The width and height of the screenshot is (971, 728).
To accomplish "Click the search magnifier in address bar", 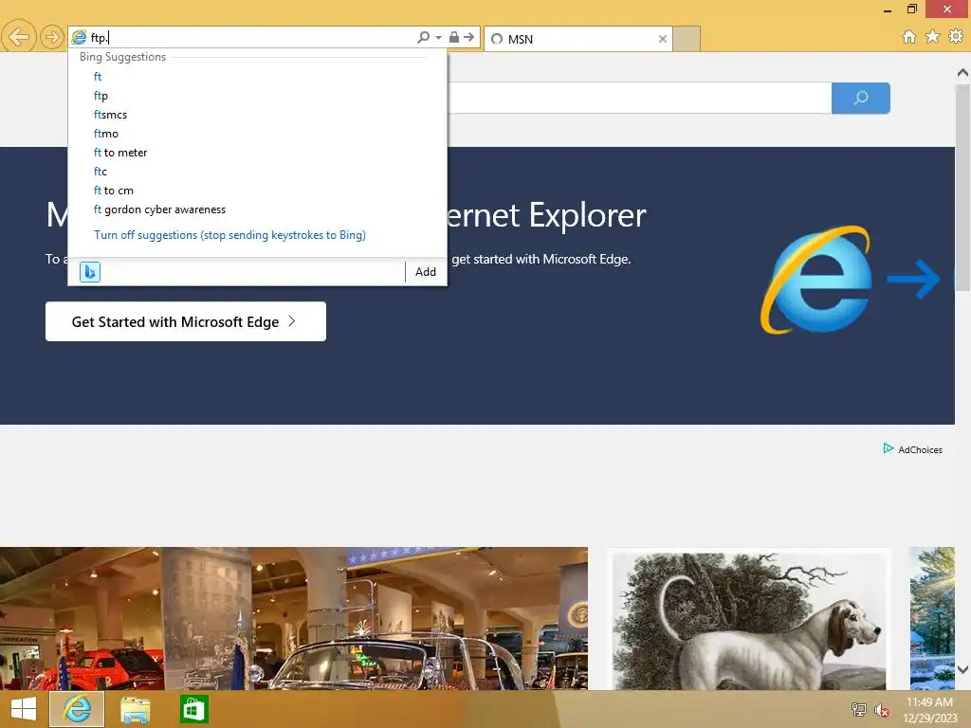I will (423, 38).
